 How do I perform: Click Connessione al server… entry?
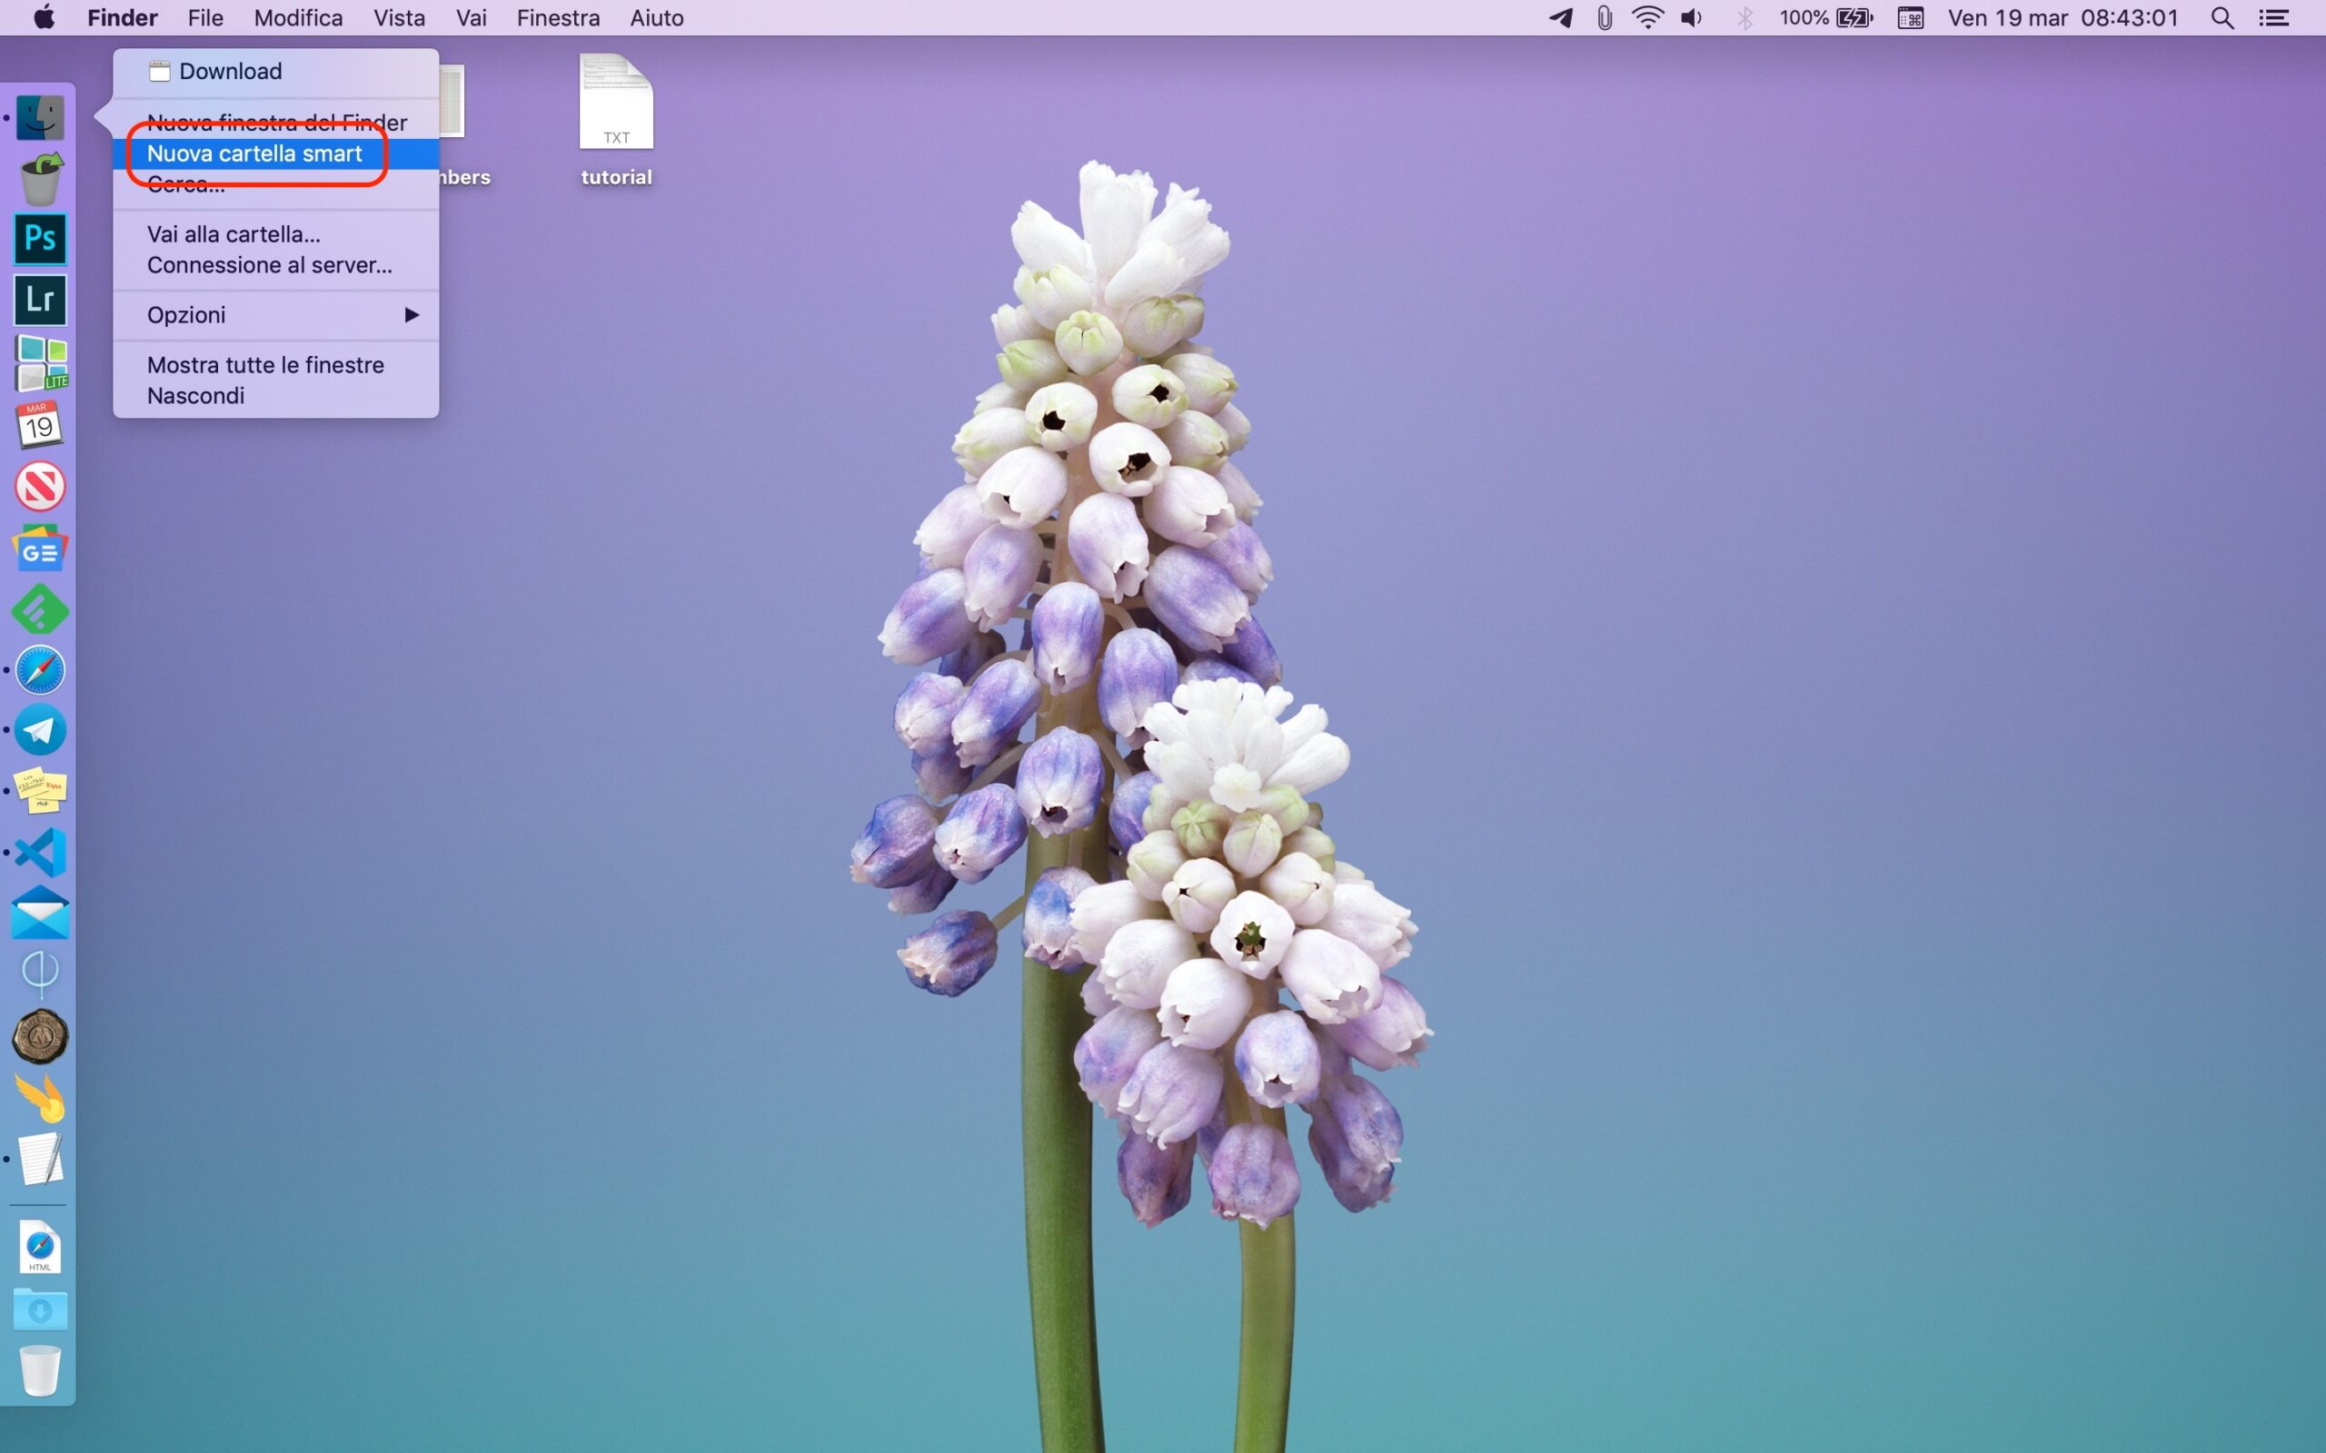[x=269, y=265]
